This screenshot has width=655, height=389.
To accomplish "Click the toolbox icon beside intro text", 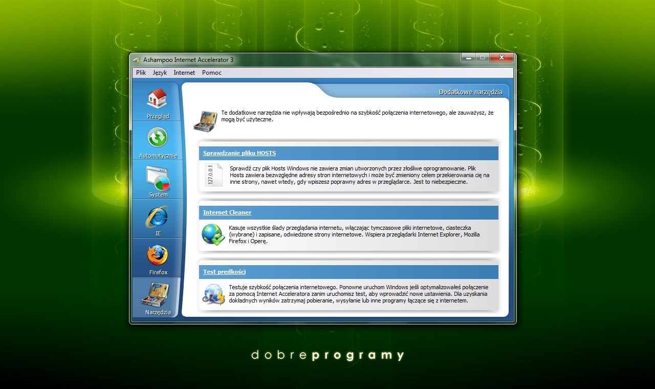I will tap(205, 121).
